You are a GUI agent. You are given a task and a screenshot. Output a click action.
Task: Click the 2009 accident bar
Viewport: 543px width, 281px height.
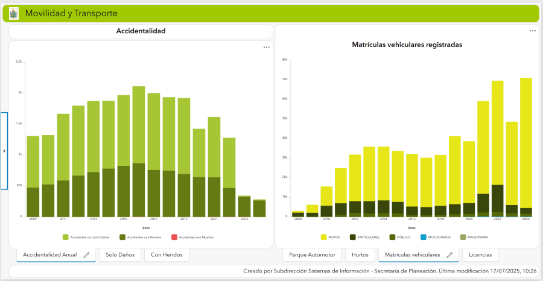(x=33, y=177)
